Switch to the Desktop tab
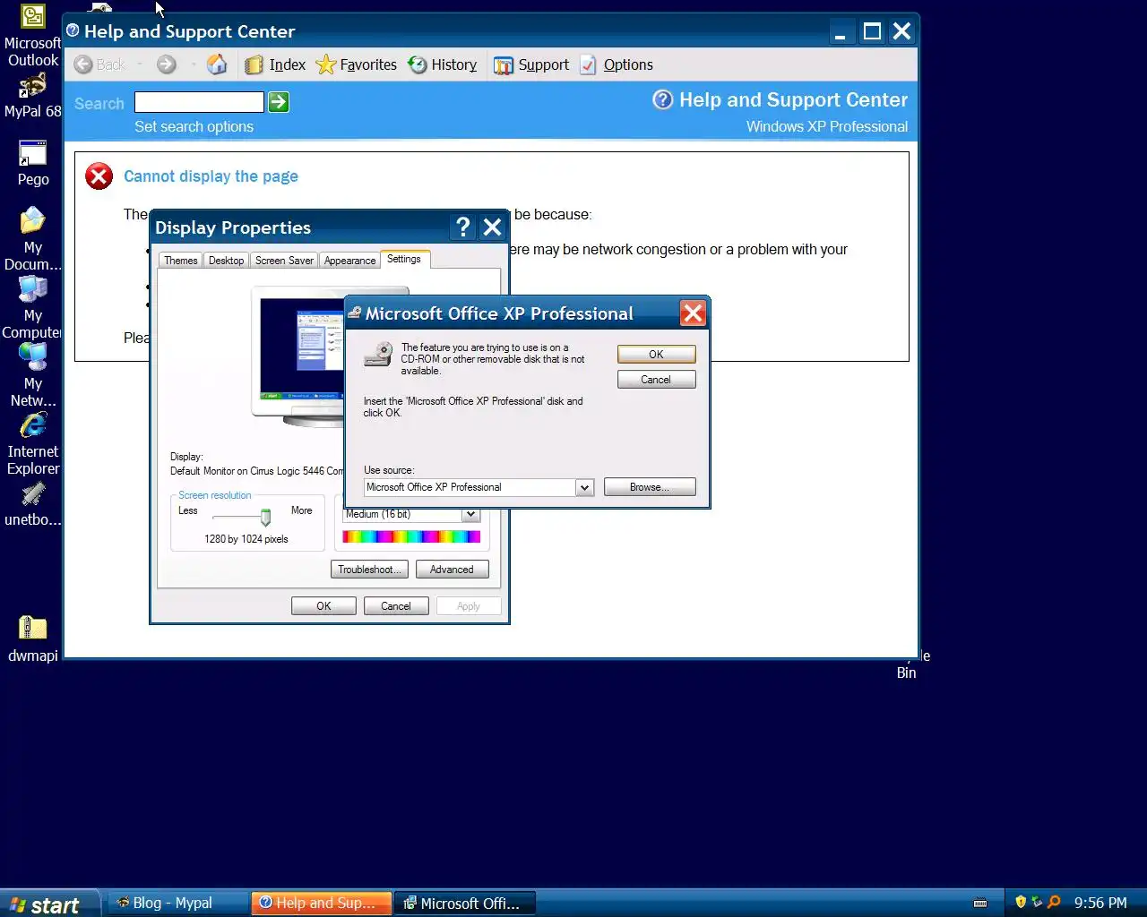The height and width of the screenshot is (917, 1147). [x=226, y=261]
